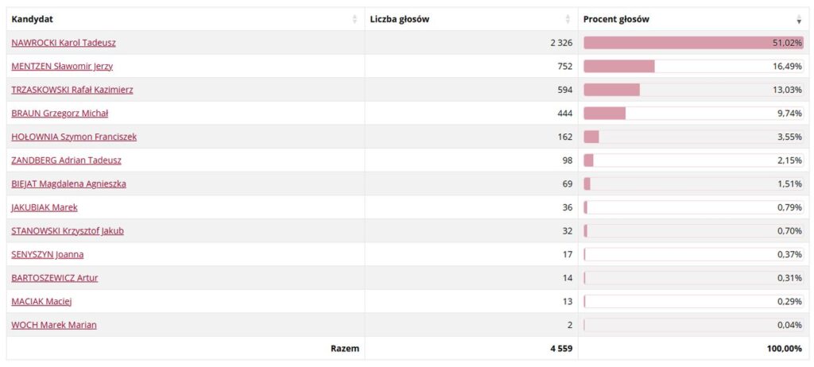Open STANOWSKI Krzysztof Jakub link
The image size is (814, 367).
(68, 231)
